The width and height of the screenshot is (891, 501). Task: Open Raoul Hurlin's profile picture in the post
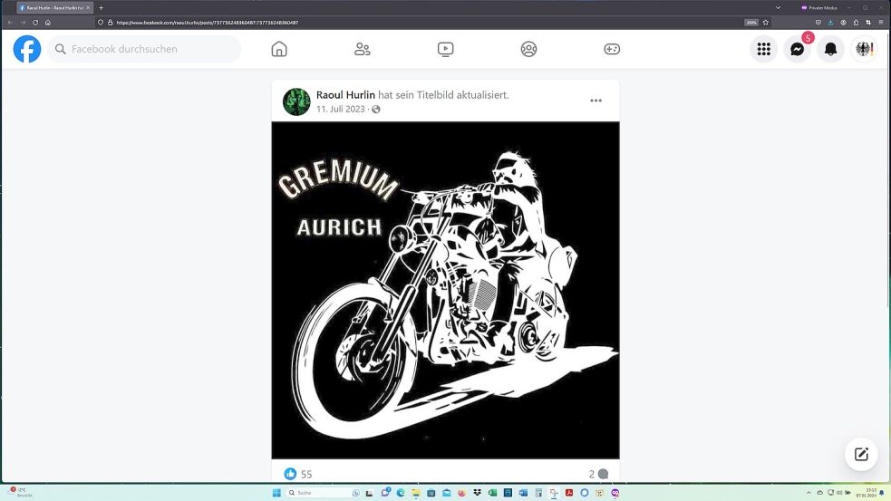coord(296,101)
